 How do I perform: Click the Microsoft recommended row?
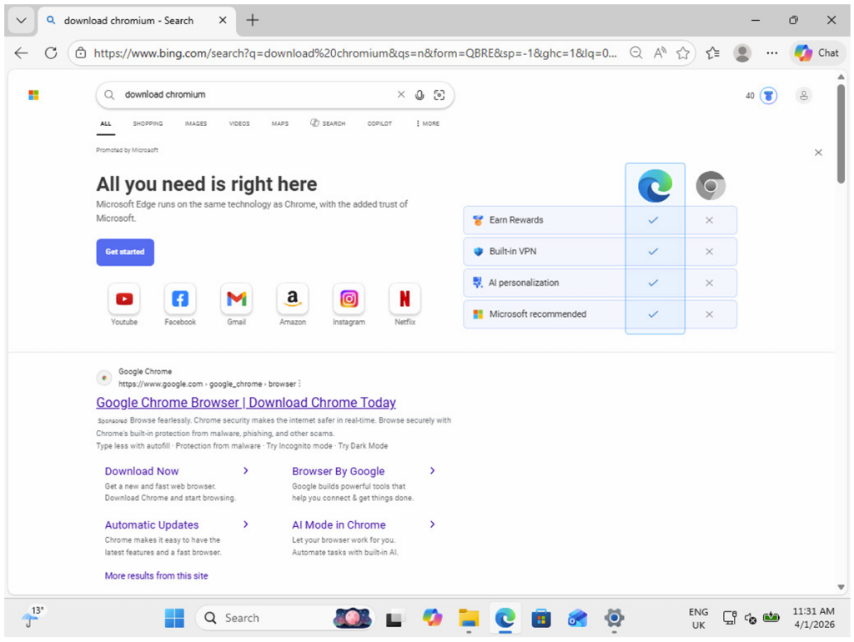[600, 314]
